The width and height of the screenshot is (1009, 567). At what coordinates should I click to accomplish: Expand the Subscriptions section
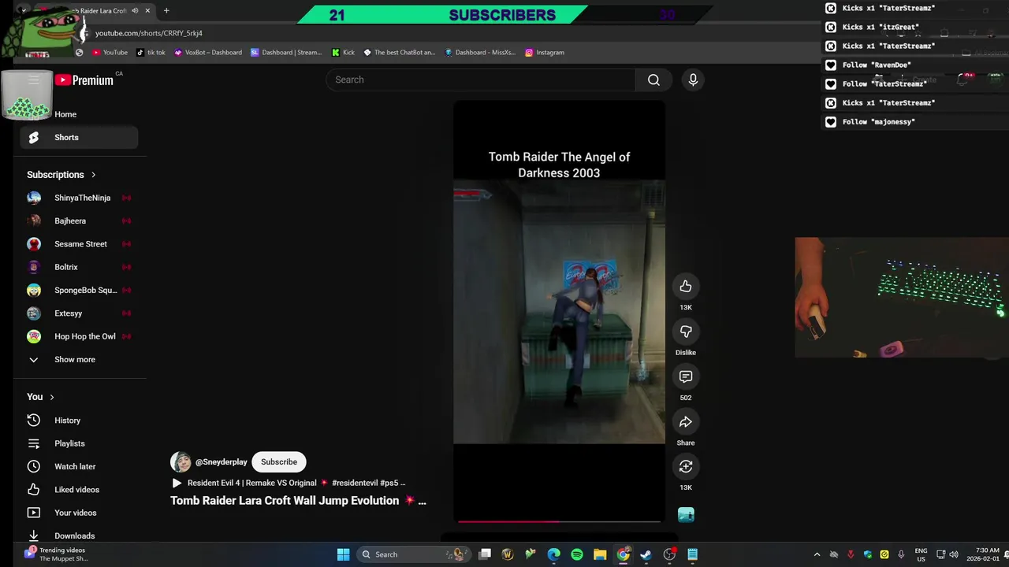pos(61,175)
